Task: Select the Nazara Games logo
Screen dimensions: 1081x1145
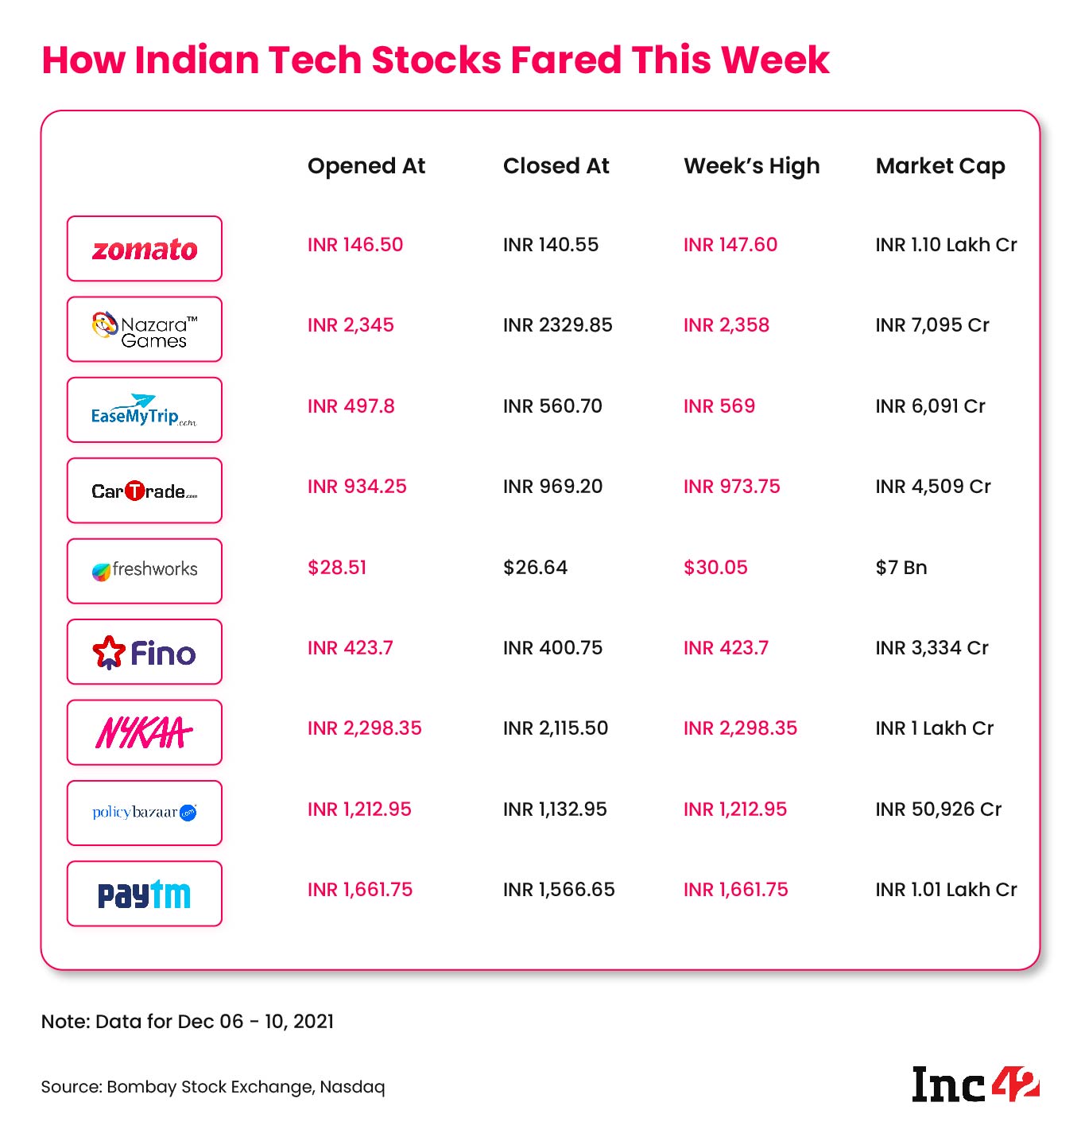Action: coord(144,330)
